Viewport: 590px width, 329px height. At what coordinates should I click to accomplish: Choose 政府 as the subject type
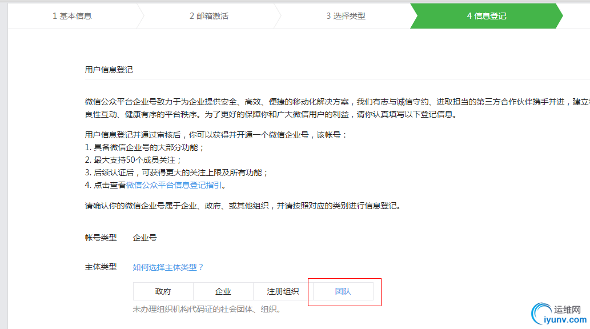[x=163, y=291]
